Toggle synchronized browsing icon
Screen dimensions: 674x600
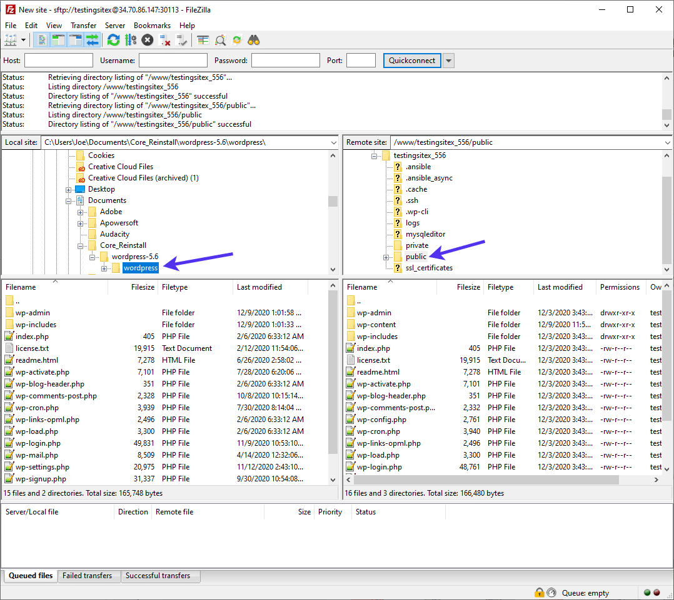point(237,40)
